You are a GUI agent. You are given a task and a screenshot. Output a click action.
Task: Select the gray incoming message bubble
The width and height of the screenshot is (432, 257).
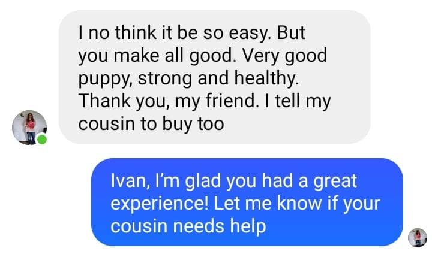tap(215, 77)
